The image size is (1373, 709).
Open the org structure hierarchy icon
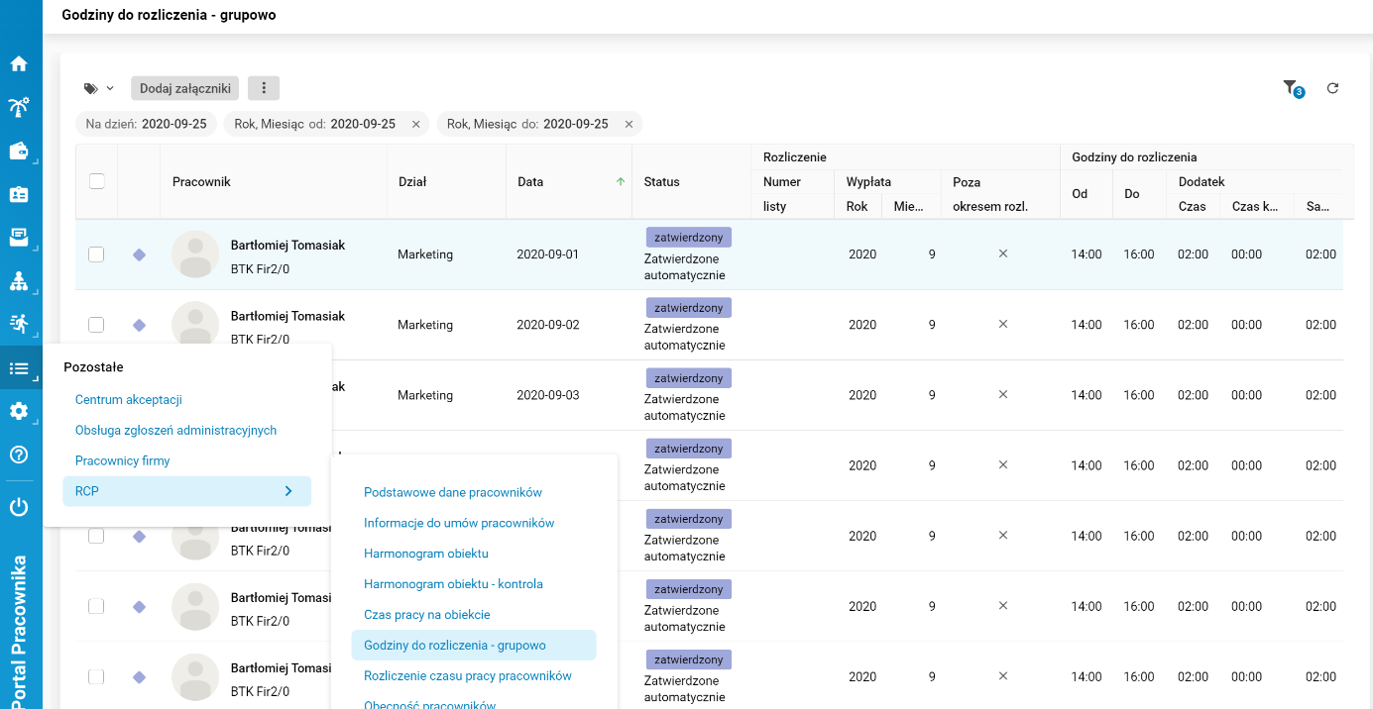pos(19,281)
